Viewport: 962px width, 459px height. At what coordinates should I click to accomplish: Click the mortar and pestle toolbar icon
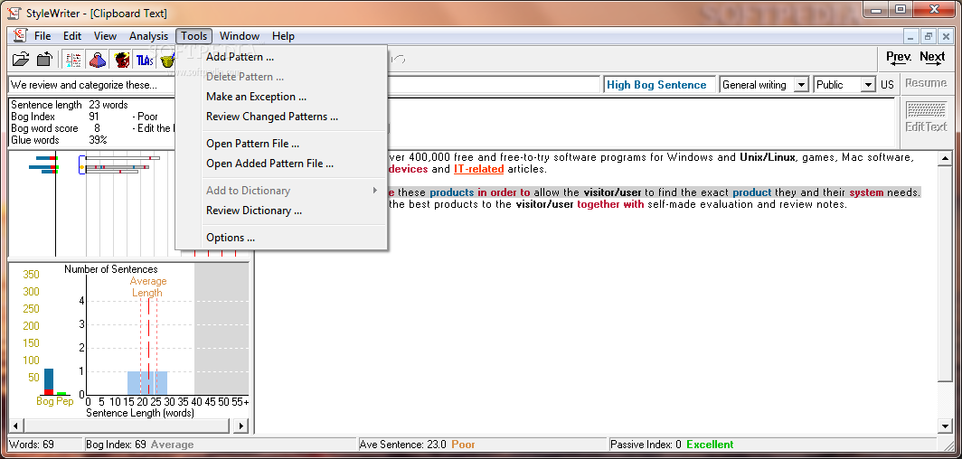pos(167,60)
